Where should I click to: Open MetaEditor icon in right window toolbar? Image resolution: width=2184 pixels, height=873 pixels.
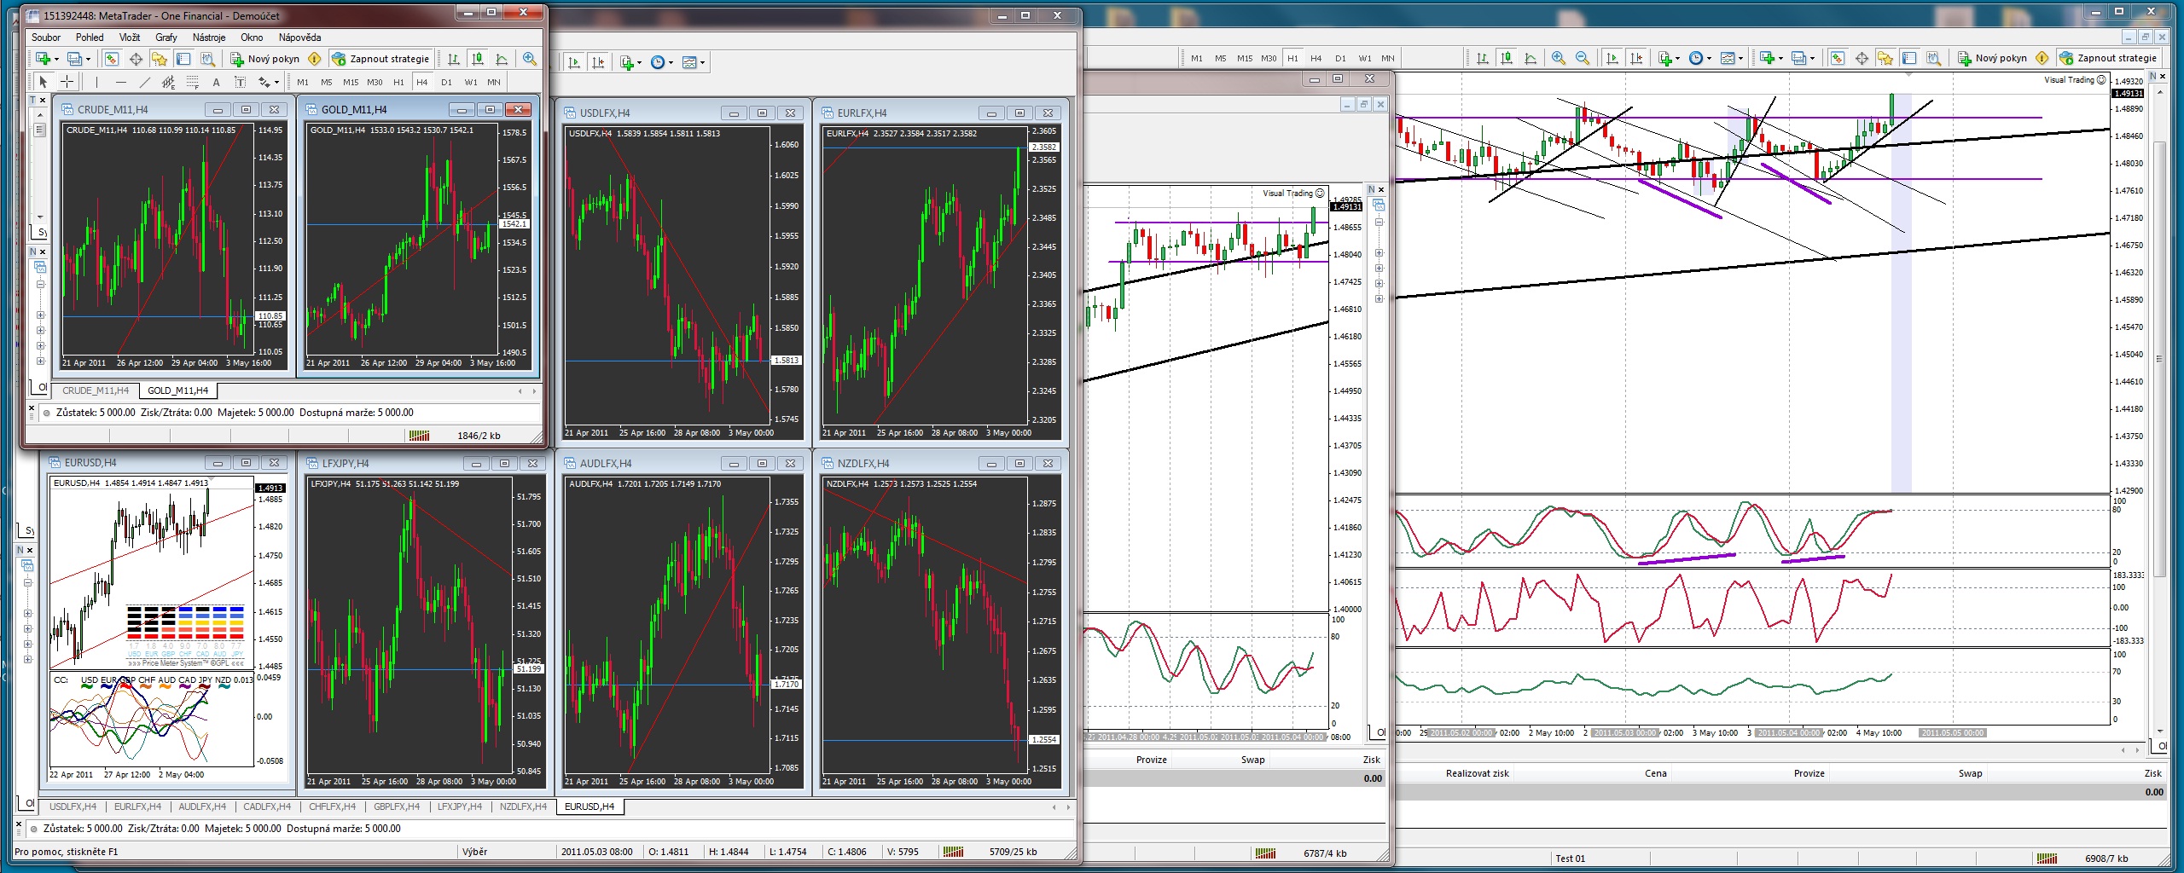point(2042,58)
